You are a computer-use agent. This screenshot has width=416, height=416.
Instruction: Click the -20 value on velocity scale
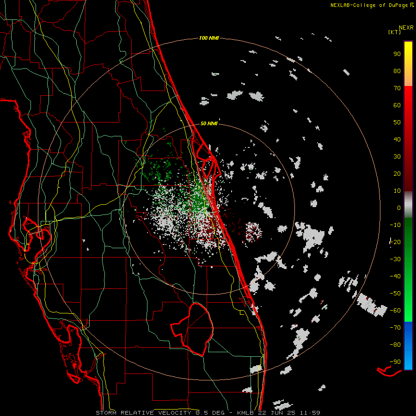(395, 242)
